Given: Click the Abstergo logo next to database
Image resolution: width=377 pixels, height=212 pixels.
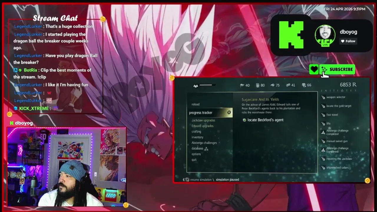Looking at the screenshot, I should 206,148.
